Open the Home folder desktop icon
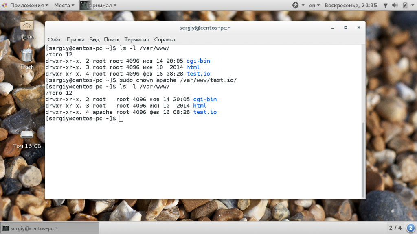 click(27, 29)
